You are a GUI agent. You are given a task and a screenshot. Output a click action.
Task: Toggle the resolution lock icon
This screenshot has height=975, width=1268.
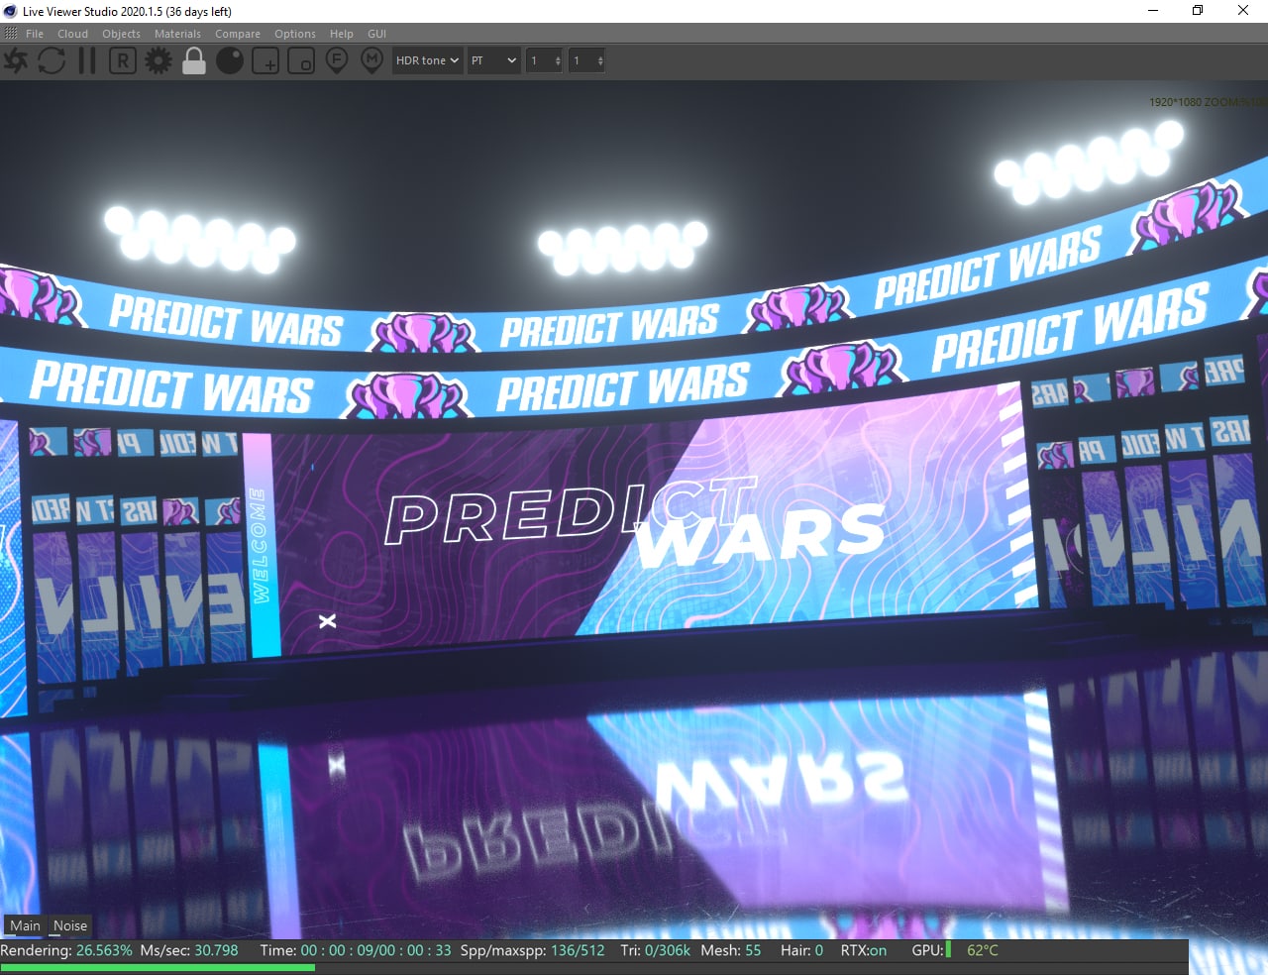194,60
